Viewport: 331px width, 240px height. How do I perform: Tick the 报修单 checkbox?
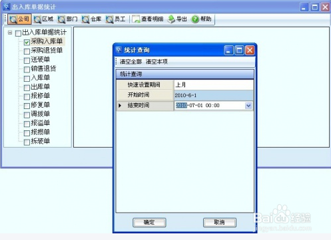click(x=27, y=97)
